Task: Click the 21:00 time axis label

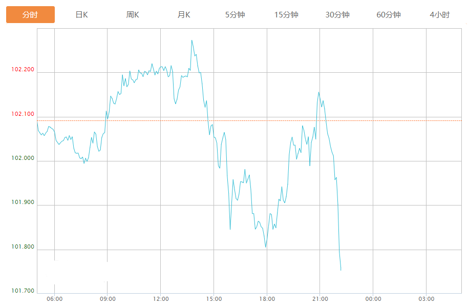Action: (319, 299)
